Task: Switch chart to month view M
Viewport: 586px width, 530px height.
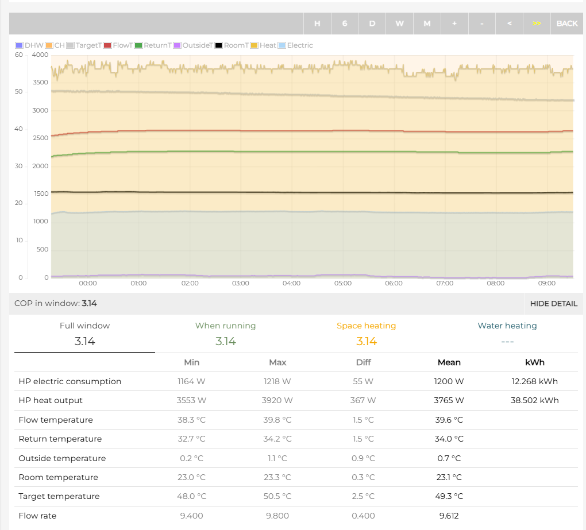Action: tap(427, 24)
